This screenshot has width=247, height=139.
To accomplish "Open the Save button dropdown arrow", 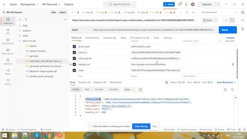I will pyautogui.click(x=216, y=20).
